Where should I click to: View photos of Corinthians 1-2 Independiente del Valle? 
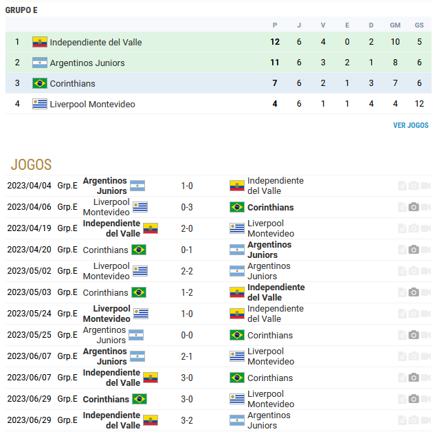414,292
